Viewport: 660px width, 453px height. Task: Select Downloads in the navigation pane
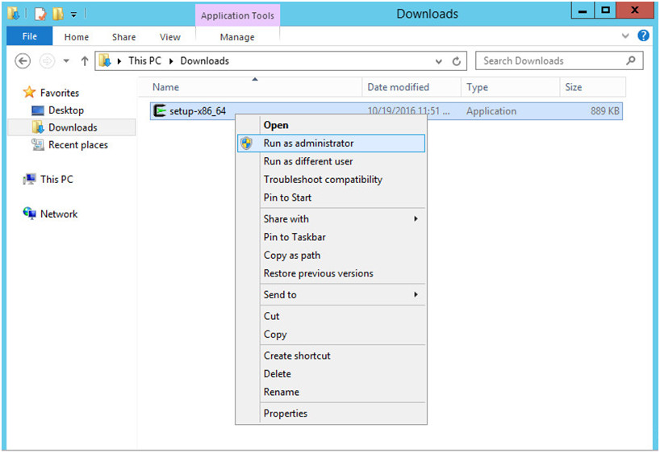[x=73, y=127]
